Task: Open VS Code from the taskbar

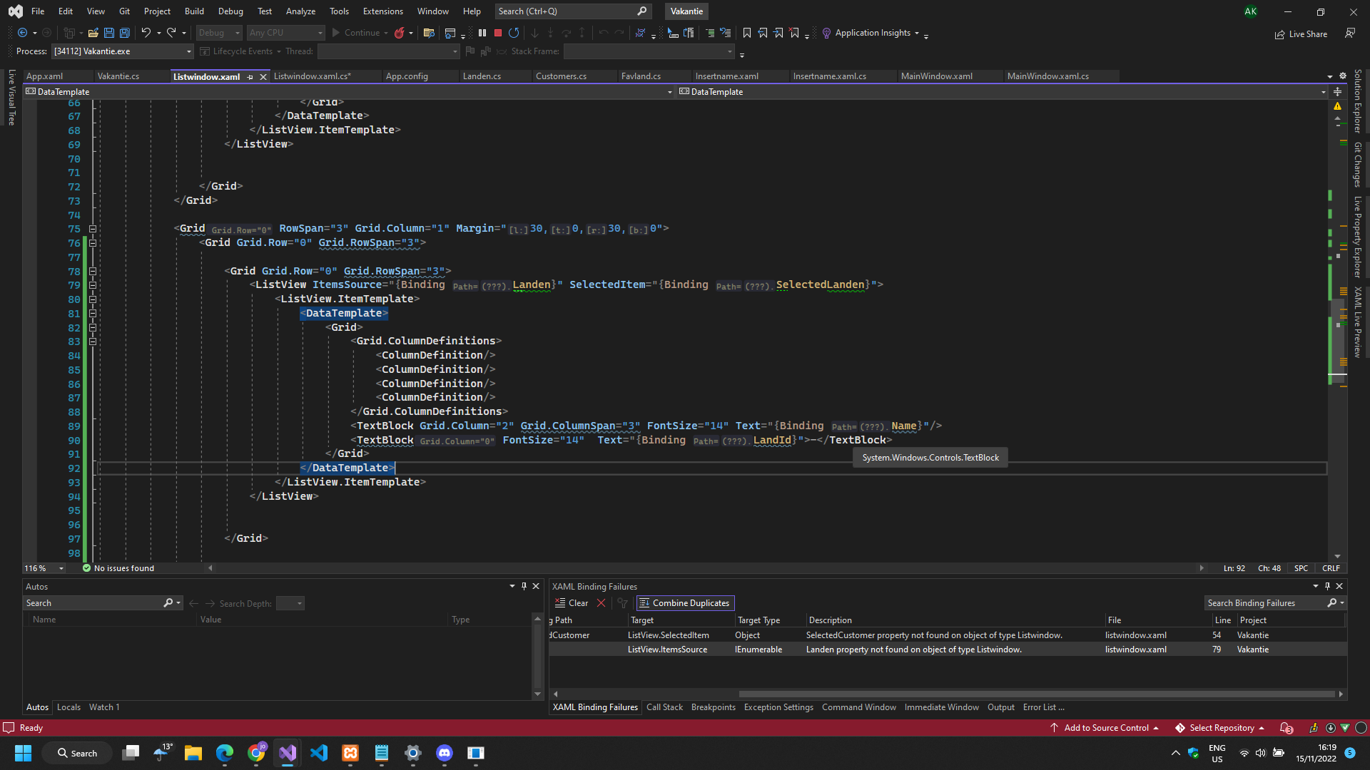Action: click(x=319, y=753)
